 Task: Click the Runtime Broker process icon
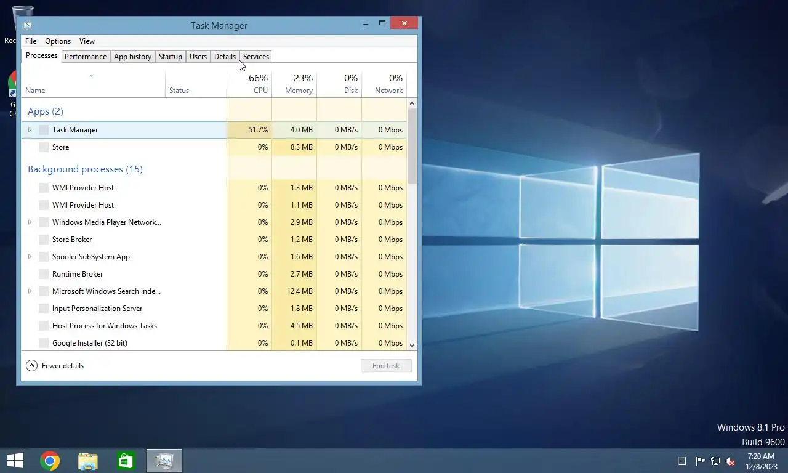(x=44, y=274)
